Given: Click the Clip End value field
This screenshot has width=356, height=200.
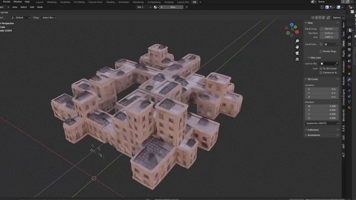Looking at the screenshot, I should 329,37.
